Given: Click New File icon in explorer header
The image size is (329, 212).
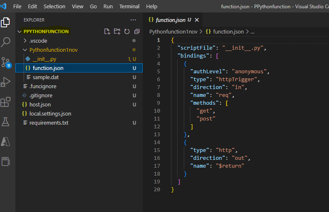Looking at the screenshot, I should pyautogui.click(x=107, y=31).
